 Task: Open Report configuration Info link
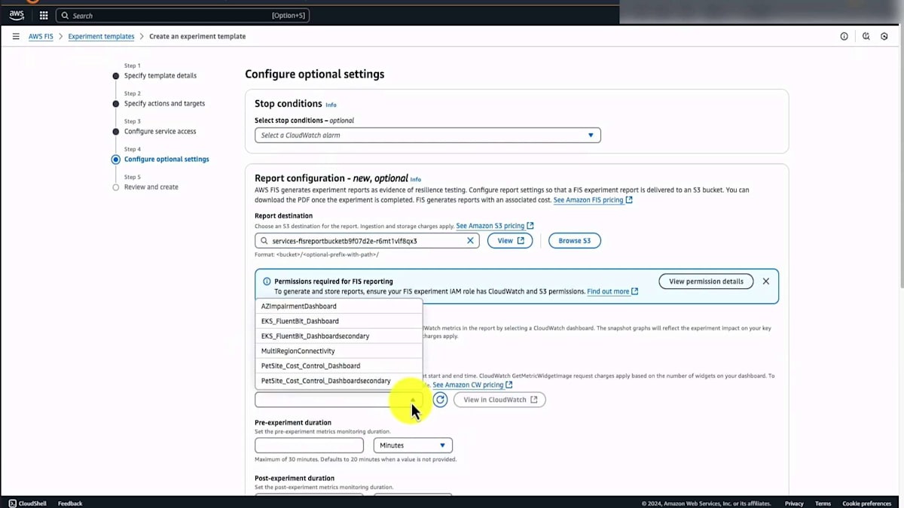(416, 179)
